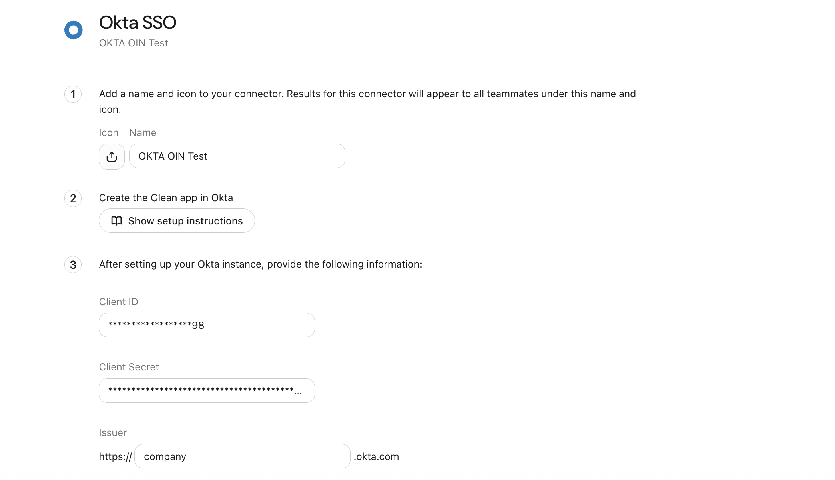Click the OKTA OIN Test subtitle

133,43
